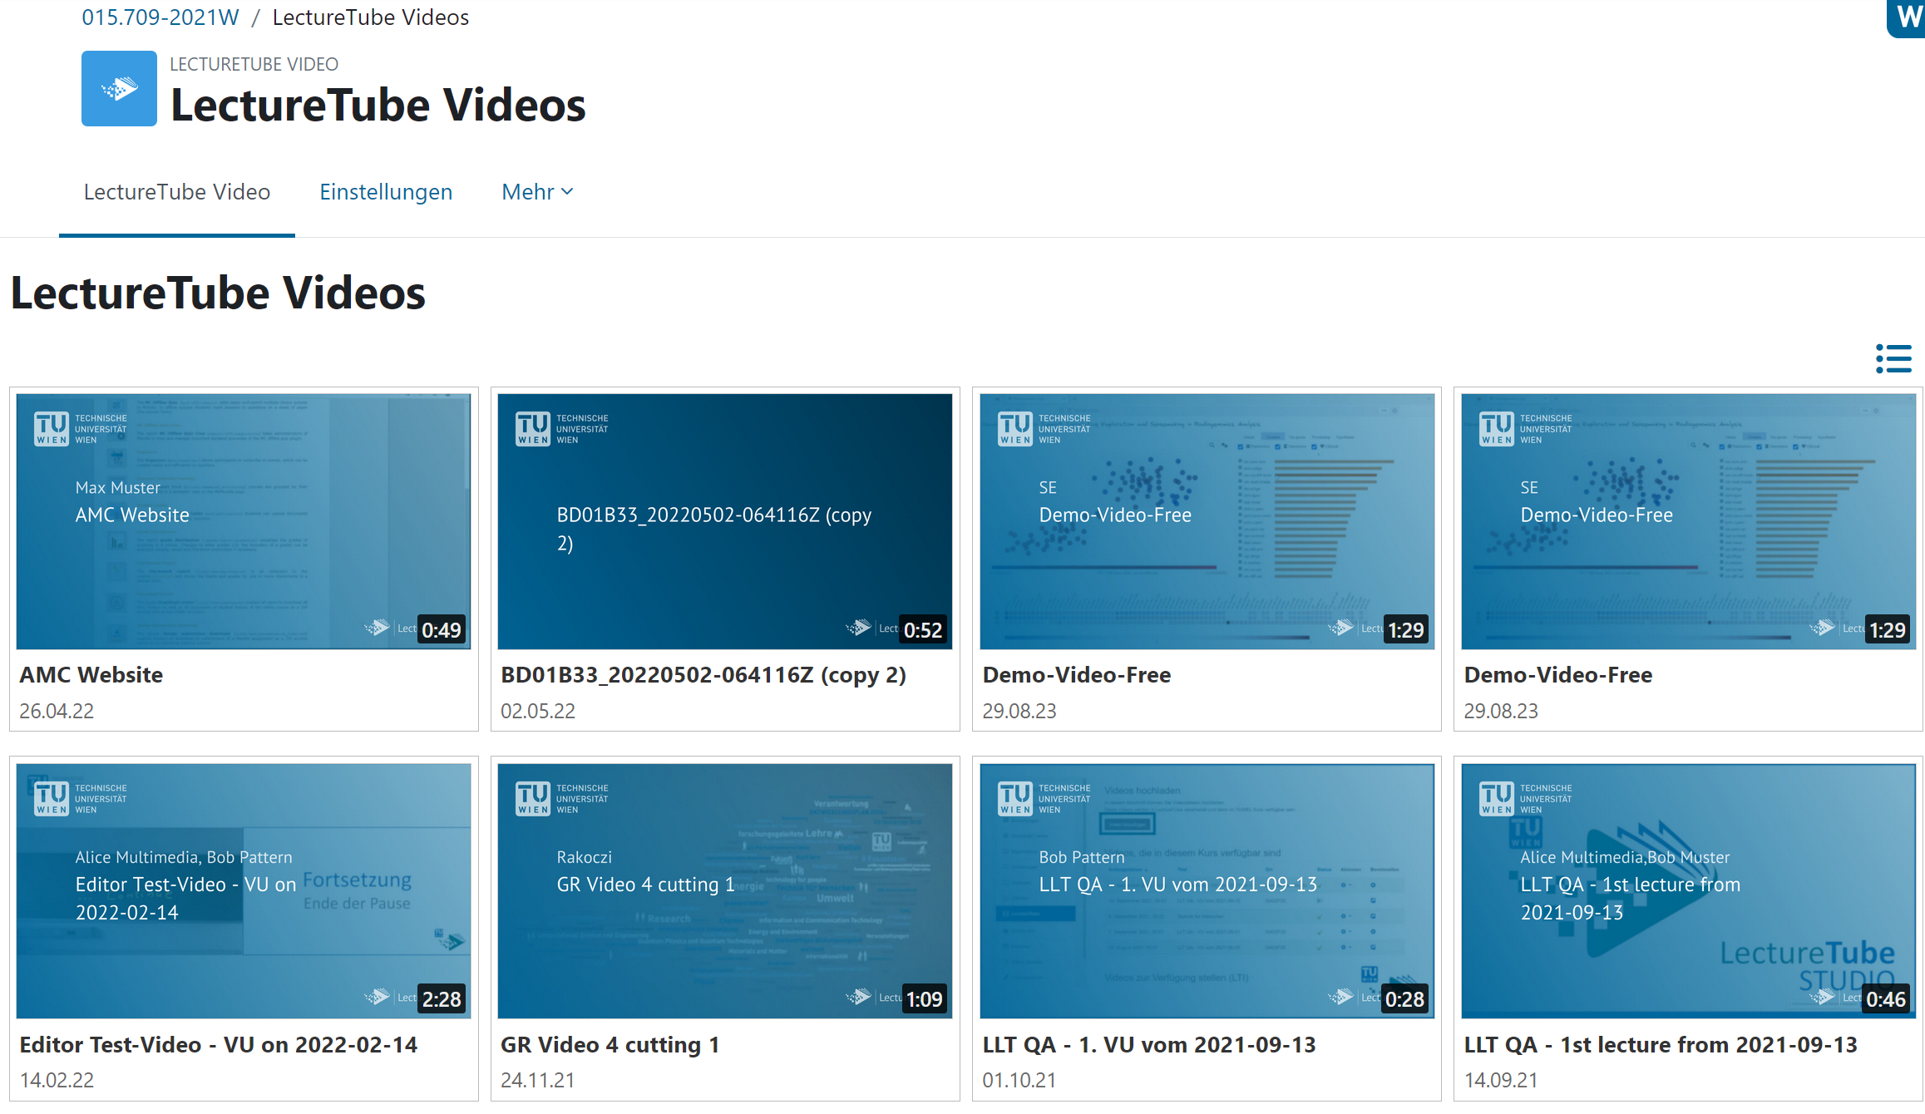This screenshot has width=1925, height=1114.
Task: Open the BD01B33 copy 2 video thumbnail
Action: (x=725, y=521)
